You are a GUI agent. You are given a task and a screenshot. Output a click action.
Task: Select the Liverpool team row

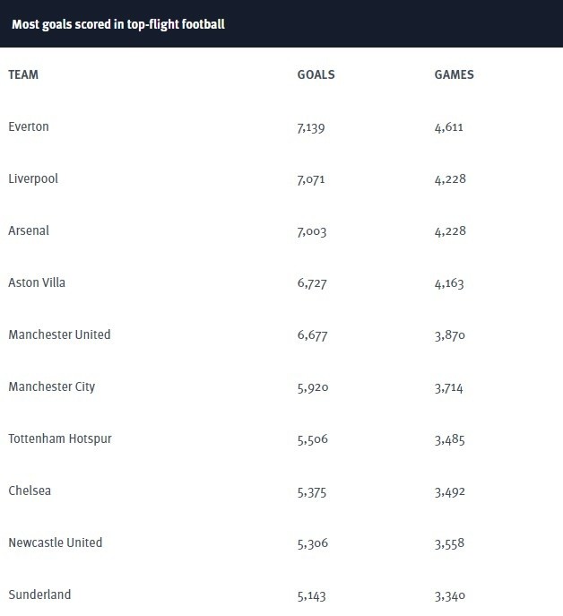tap(281, 178)
